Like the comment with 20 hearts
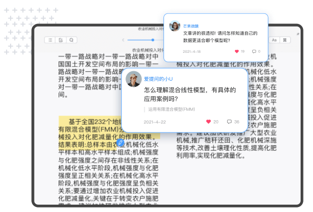The height and width of the screenshot is (212, 313). (x=209, y=122)
